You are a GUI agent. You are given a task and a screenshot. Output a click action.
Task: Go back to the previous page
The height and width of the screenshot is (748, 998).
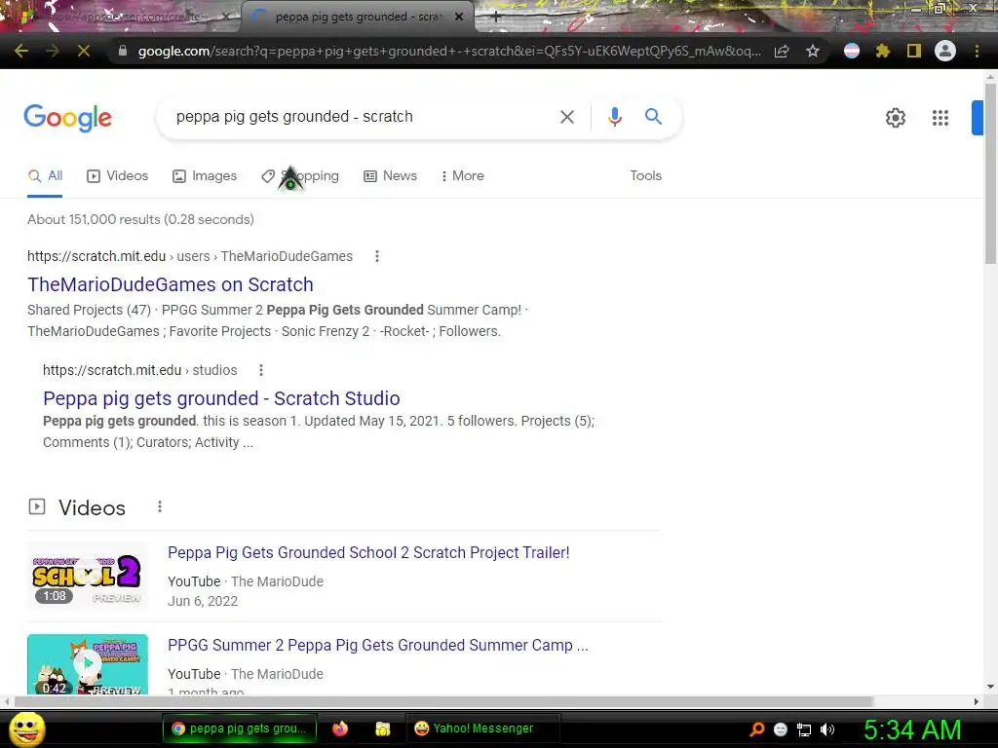point(21,51)
